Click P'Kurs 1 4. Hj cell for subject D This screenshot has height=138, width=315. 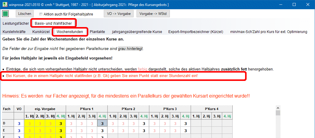[102, 123]
